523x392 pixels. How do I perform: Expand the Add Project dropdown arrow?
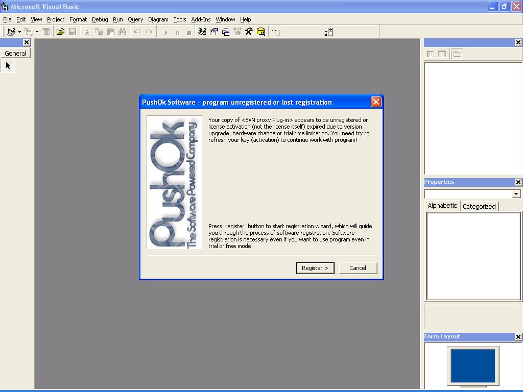[19, 32]
